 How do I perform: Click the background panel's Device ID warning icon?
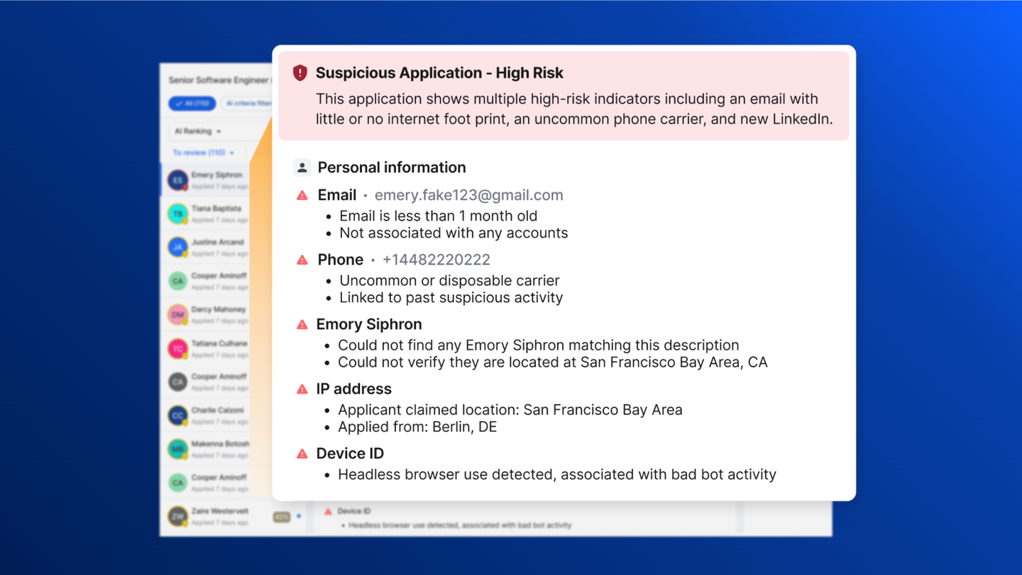coord(328,510)
